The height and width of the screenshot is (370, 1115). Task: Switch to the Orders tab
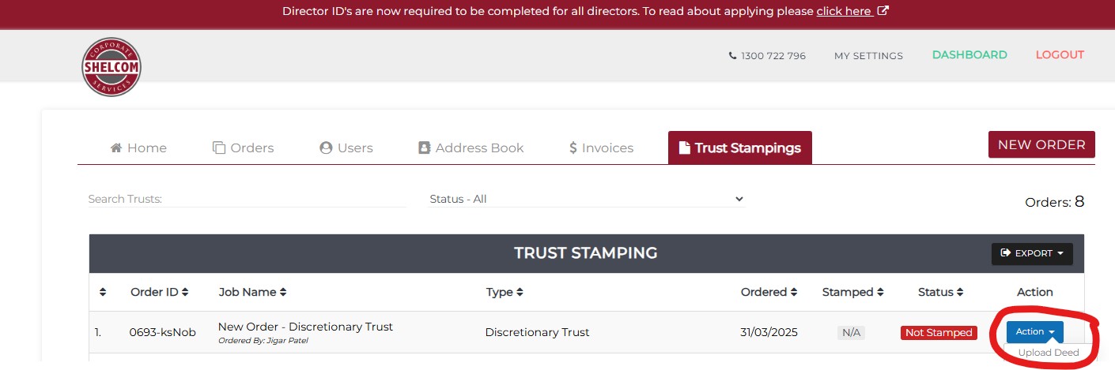coord(244,148)
